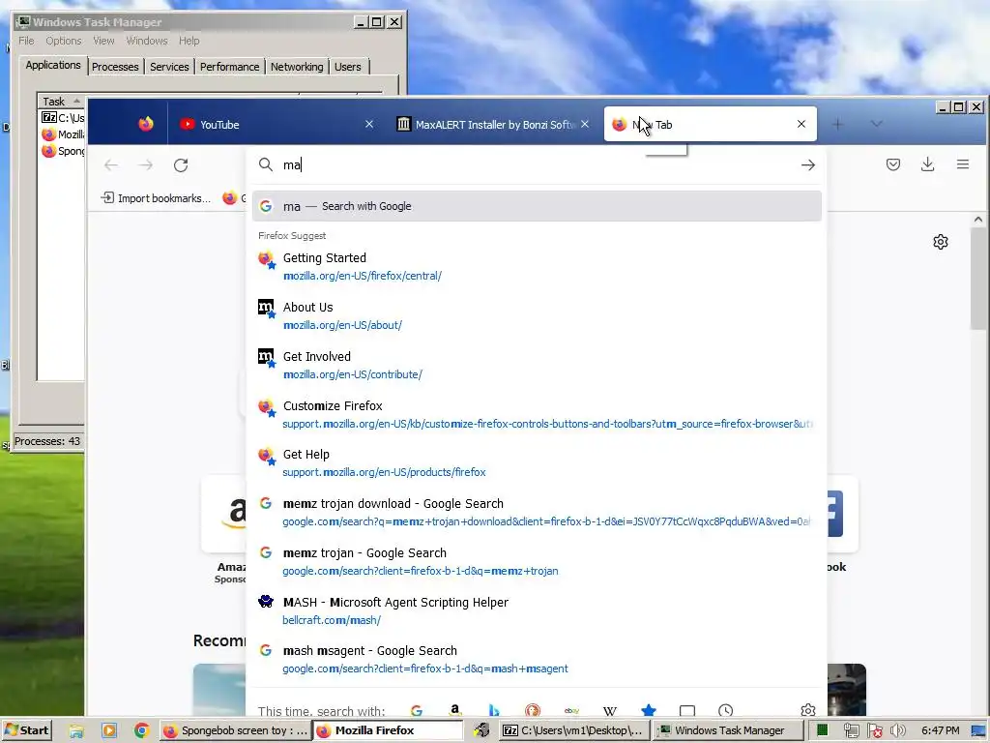Open About Us mozilla.org suggestion
Viewport: 990px width, 743px height.
[537, 316]
